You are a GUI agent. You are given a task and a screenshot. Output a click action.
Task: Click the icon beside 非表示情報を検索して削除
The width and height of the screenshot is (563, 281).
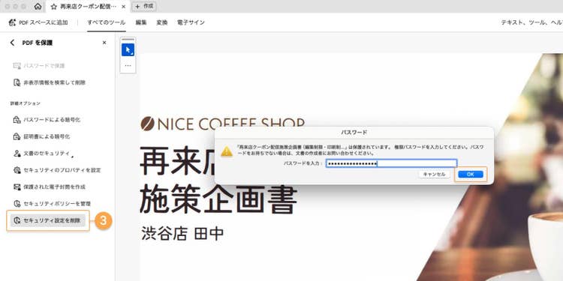pyautogui.click(x=17, y=82)
